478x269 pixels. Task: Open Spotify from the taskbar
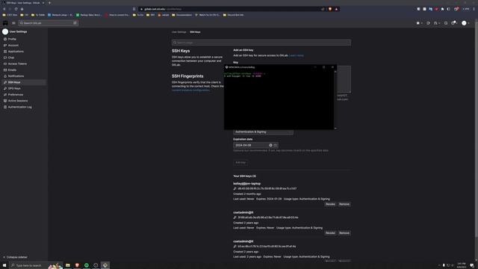point(87,265)
